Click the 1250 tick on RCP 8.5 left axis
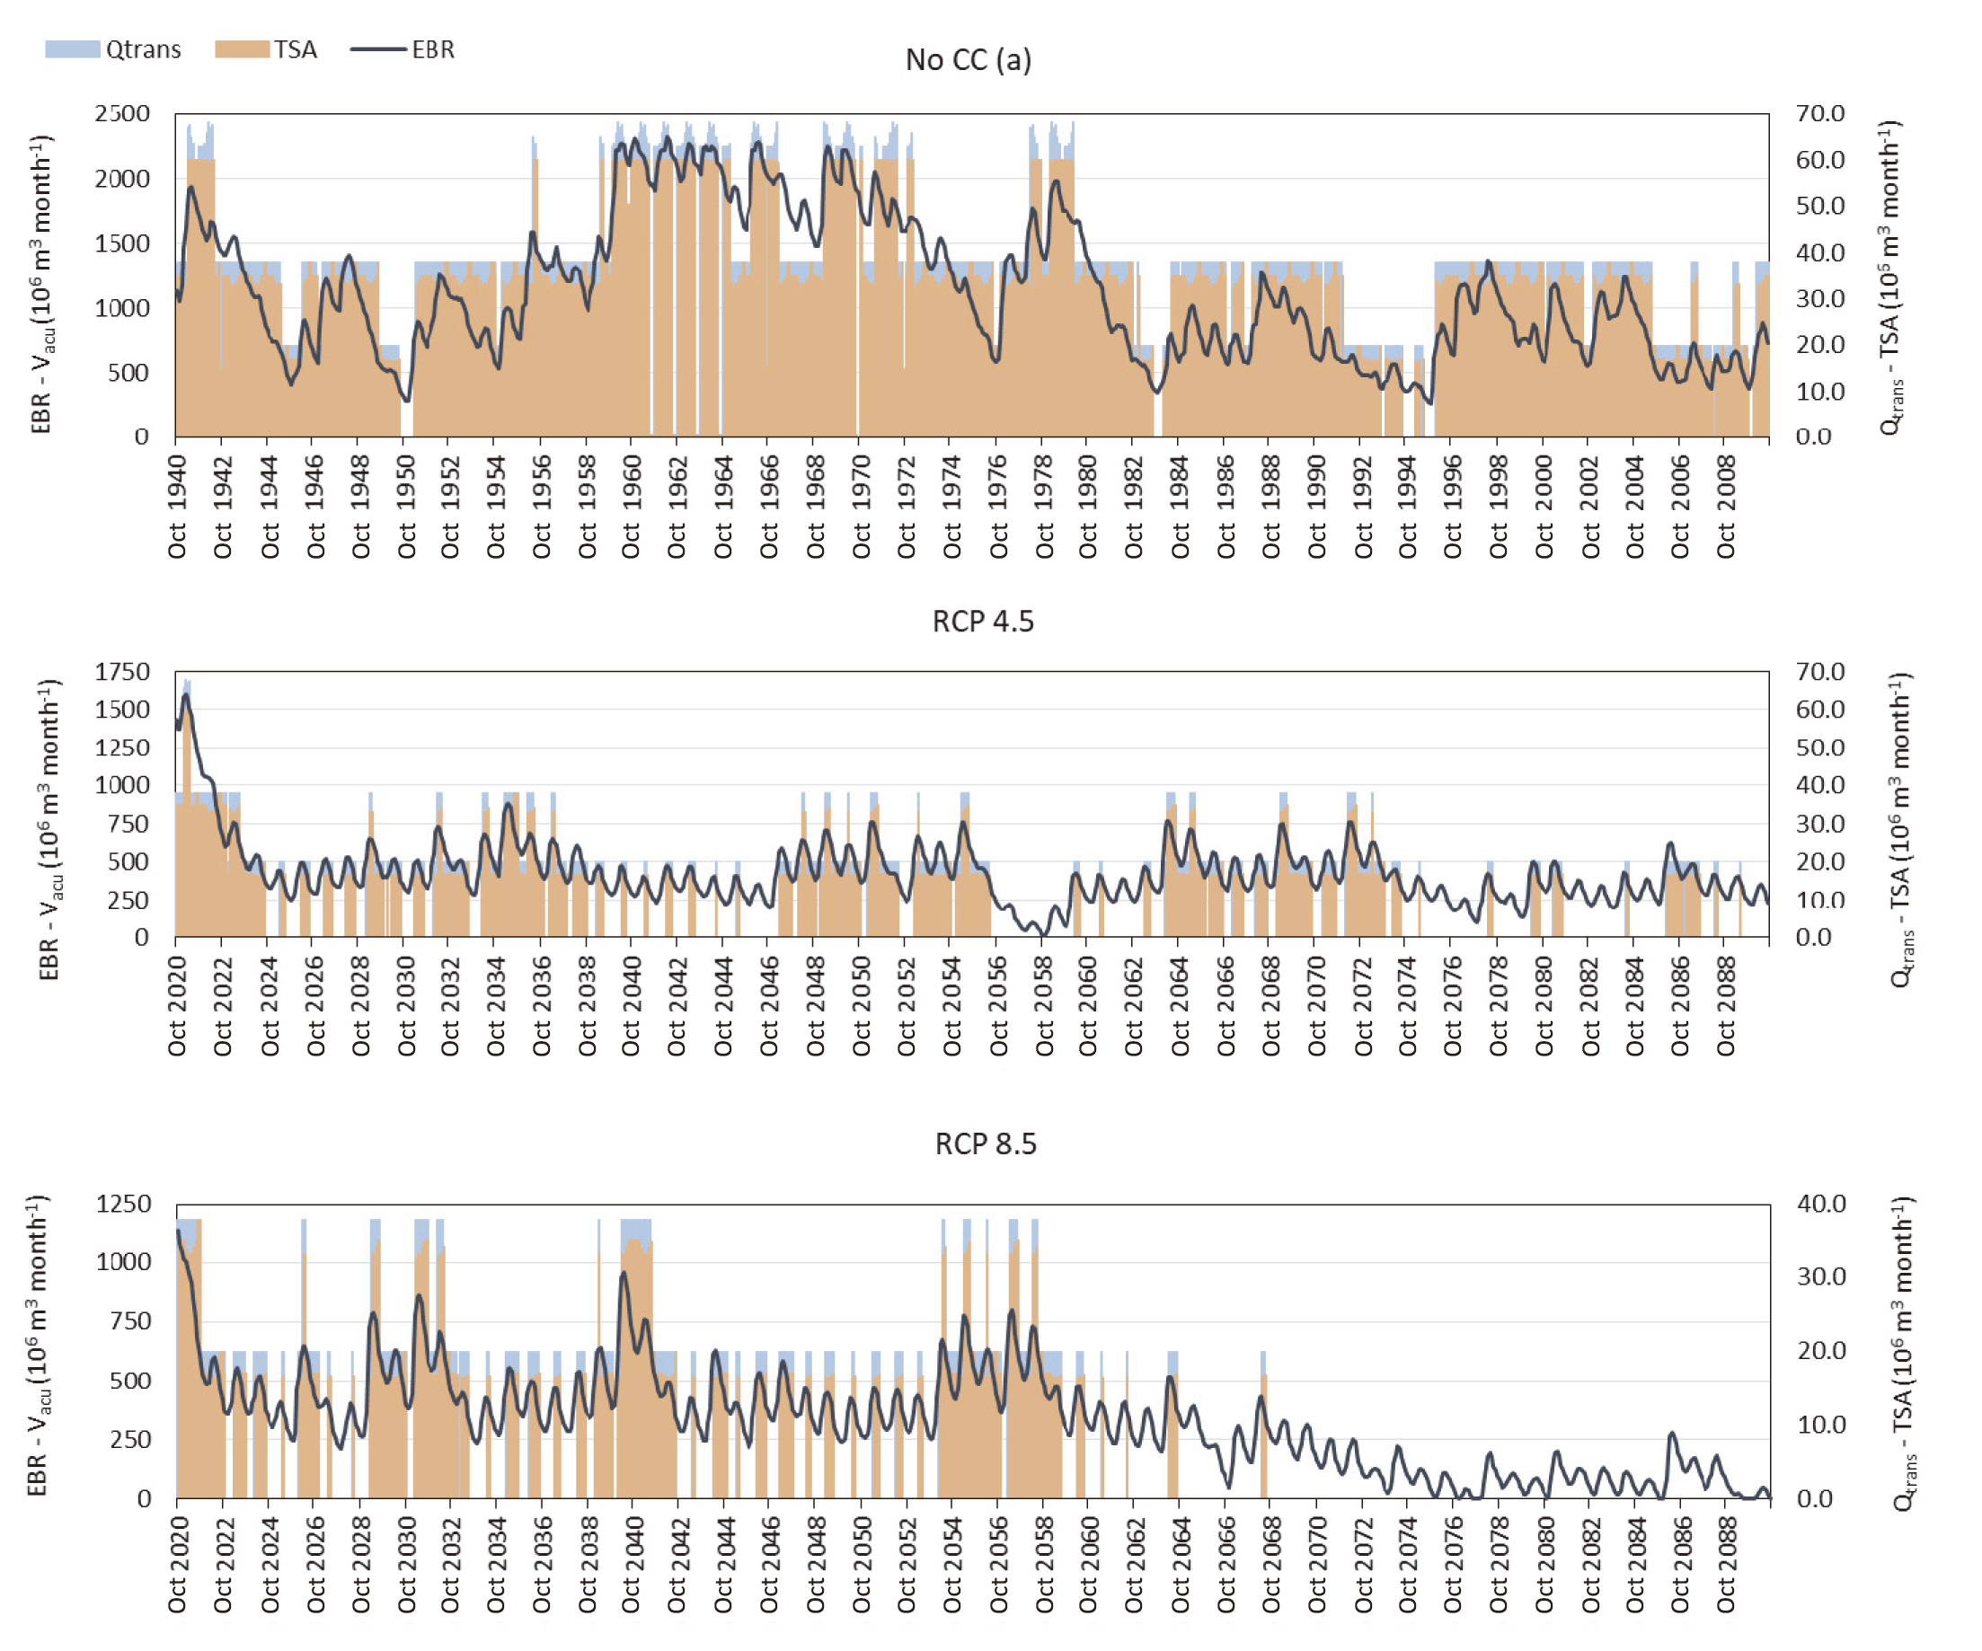The image size is (1982, 1651). (123, 1204)
